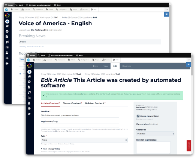This screenshot has height=159, width=196.
Task: Open Devel gear in Voice of America window
Action: tap(57, 5)
